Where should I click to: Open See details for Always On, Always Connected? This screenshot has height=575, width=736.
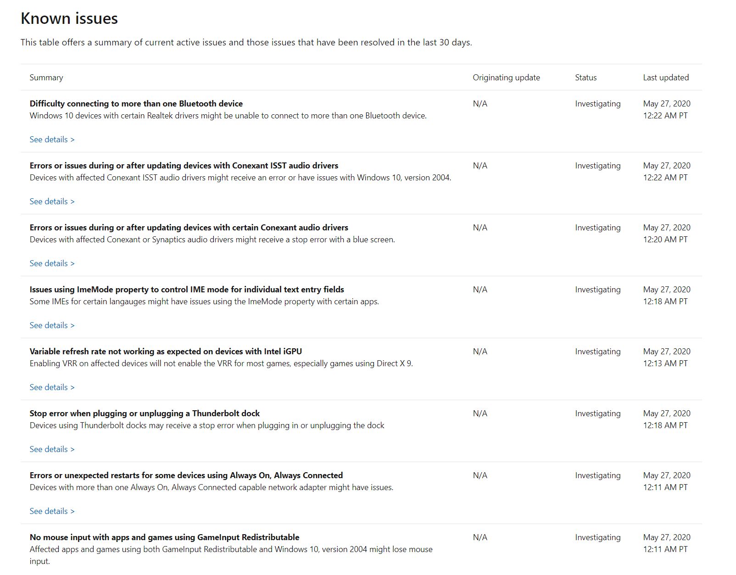52,511
